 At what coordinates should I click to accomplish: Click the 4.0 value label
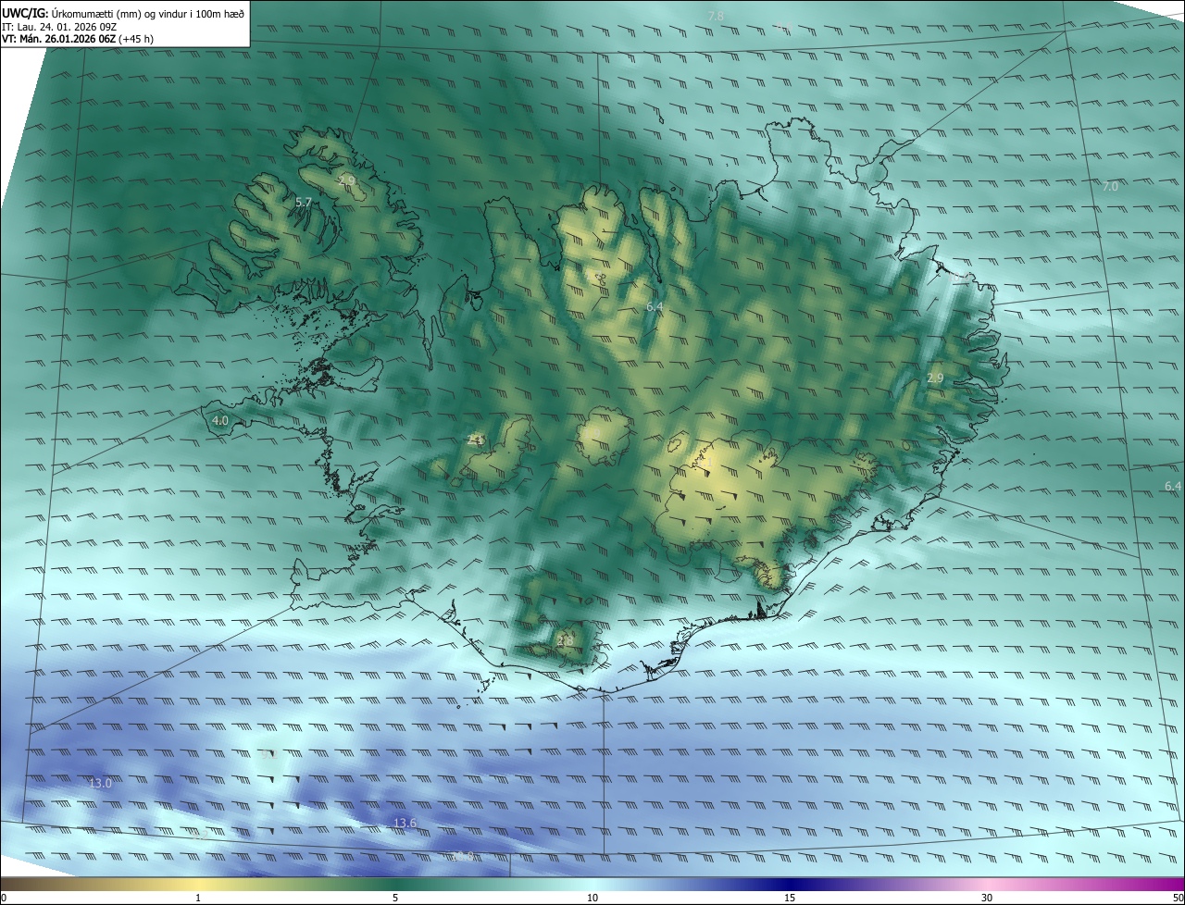pyautogui.click(x=220, y=420)
